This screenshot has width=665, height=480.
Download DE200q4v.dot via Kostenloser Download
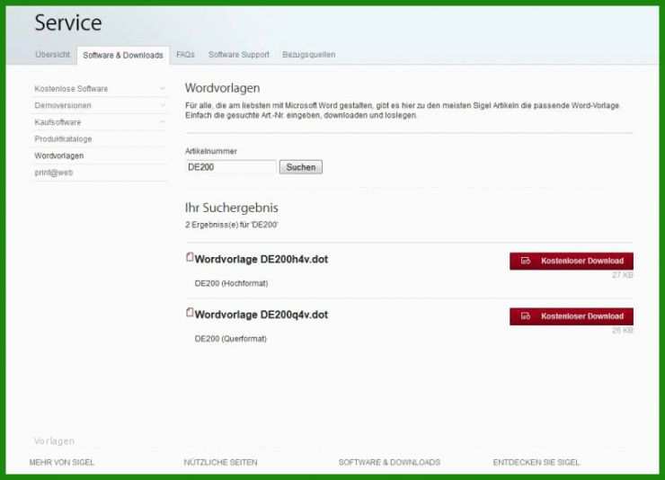[x=572, y=316]
